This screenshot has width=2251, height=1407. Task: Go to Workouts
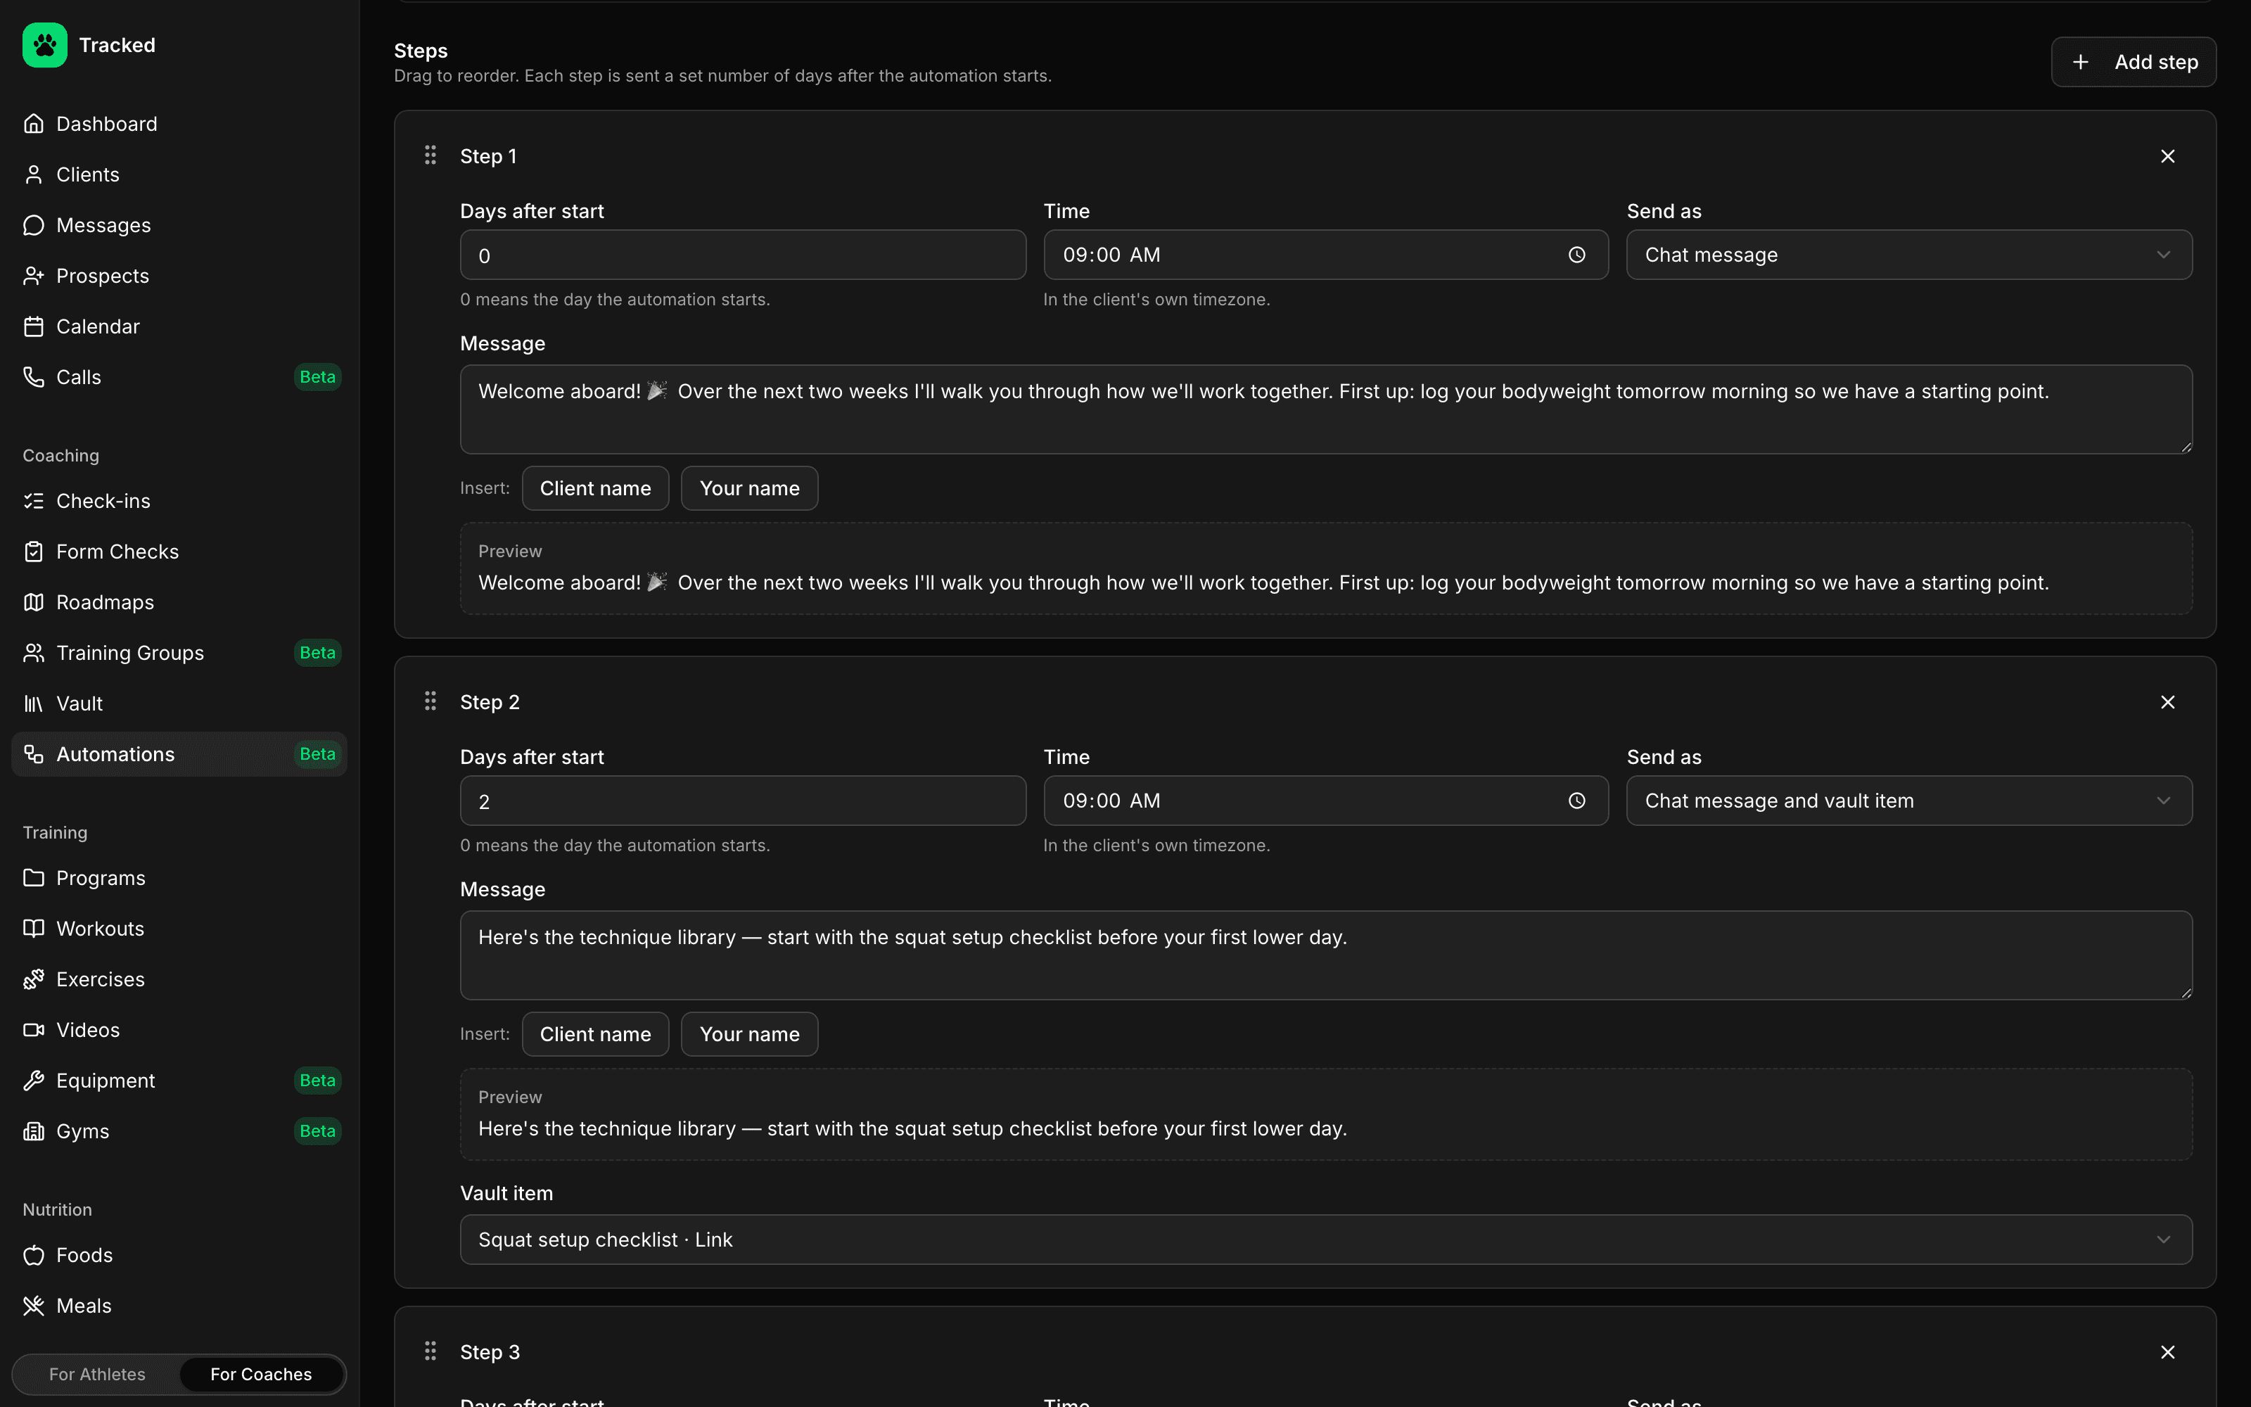tap(179, 929)
